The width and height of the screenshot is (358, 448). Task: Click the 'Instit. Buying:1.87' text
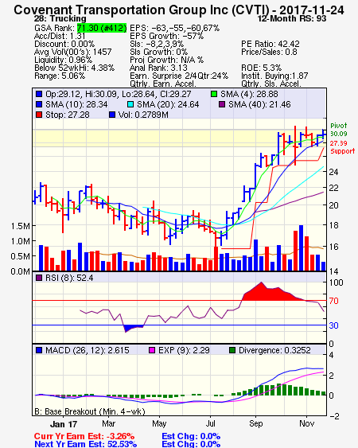click(x=274, y=76)
